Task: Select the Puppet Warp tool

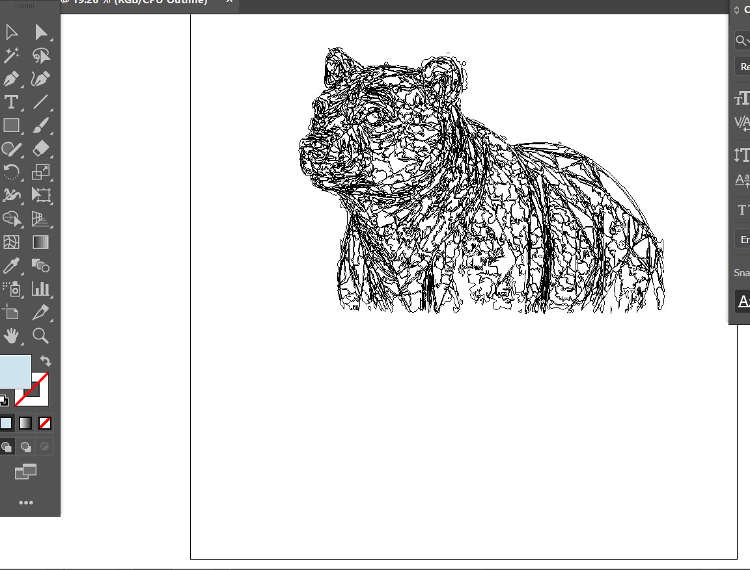Action: click(12, 195)
